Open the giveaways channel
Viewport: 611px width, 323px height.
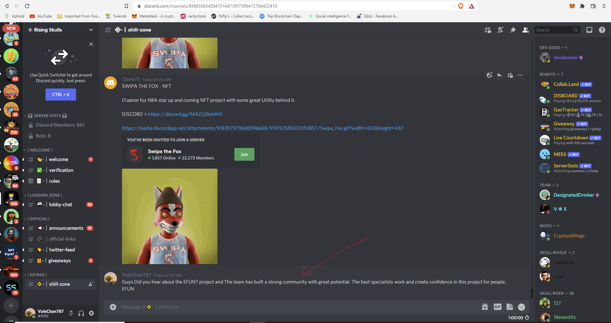tap(61, 261)
